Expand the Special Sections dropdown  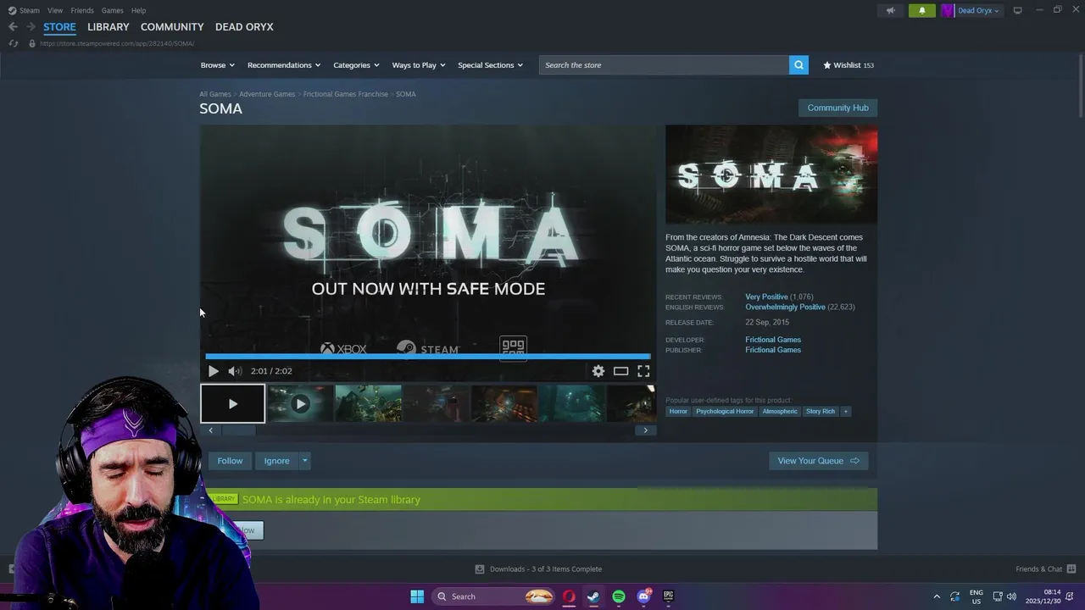click(490, 65)
